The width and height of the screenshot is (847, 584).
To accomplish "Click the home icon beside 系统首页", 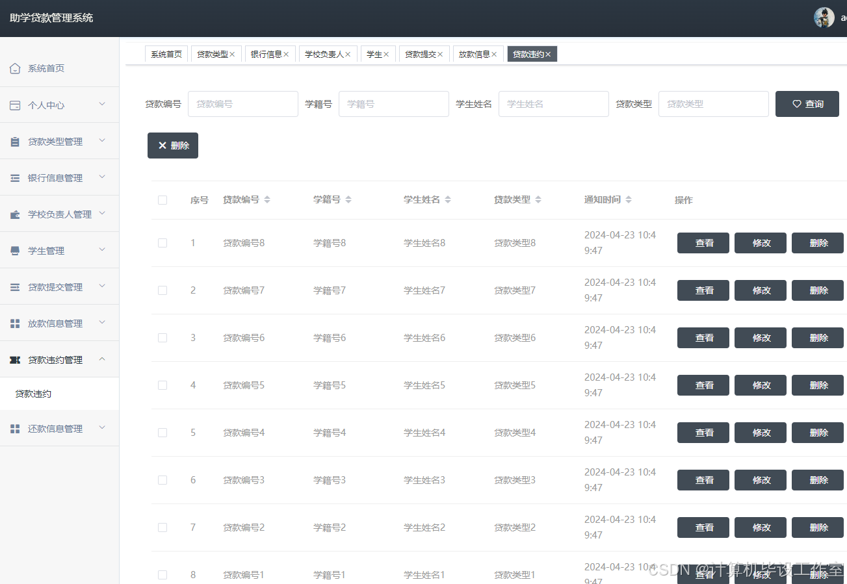I will (x=15, y=68).
